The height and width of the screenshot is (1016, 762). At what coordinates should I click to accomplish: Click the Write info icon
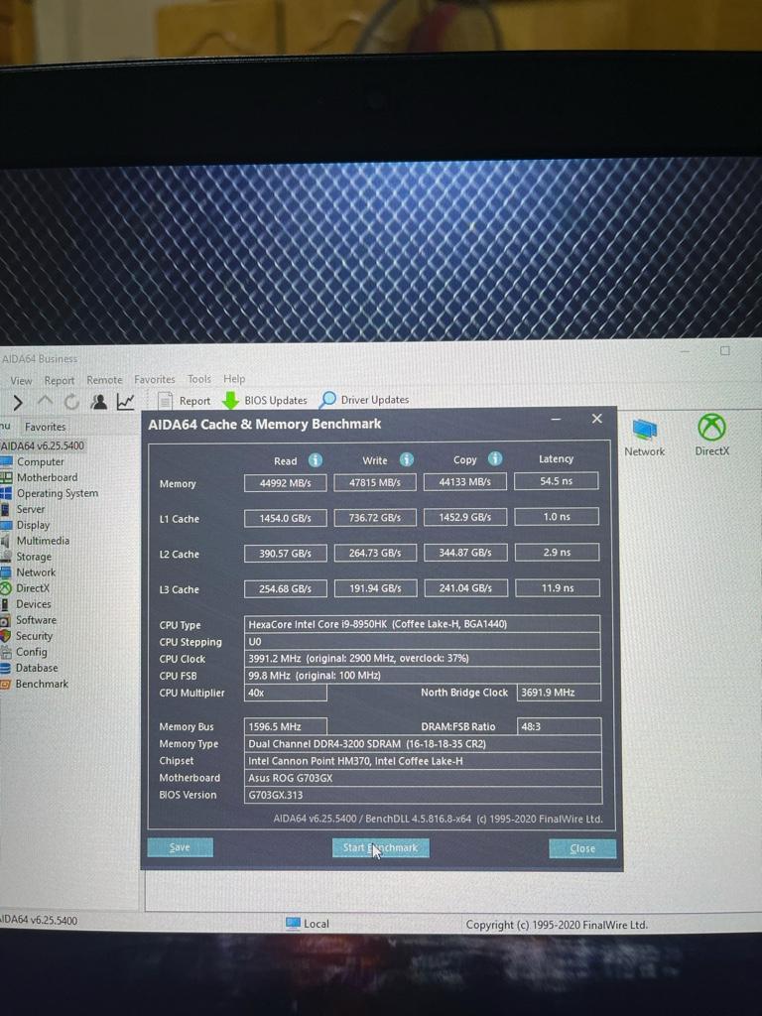(x=406, y=459)
